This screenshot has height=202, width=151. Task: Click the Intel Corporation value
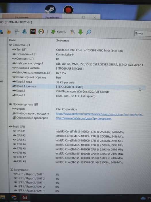pos(66,109)
